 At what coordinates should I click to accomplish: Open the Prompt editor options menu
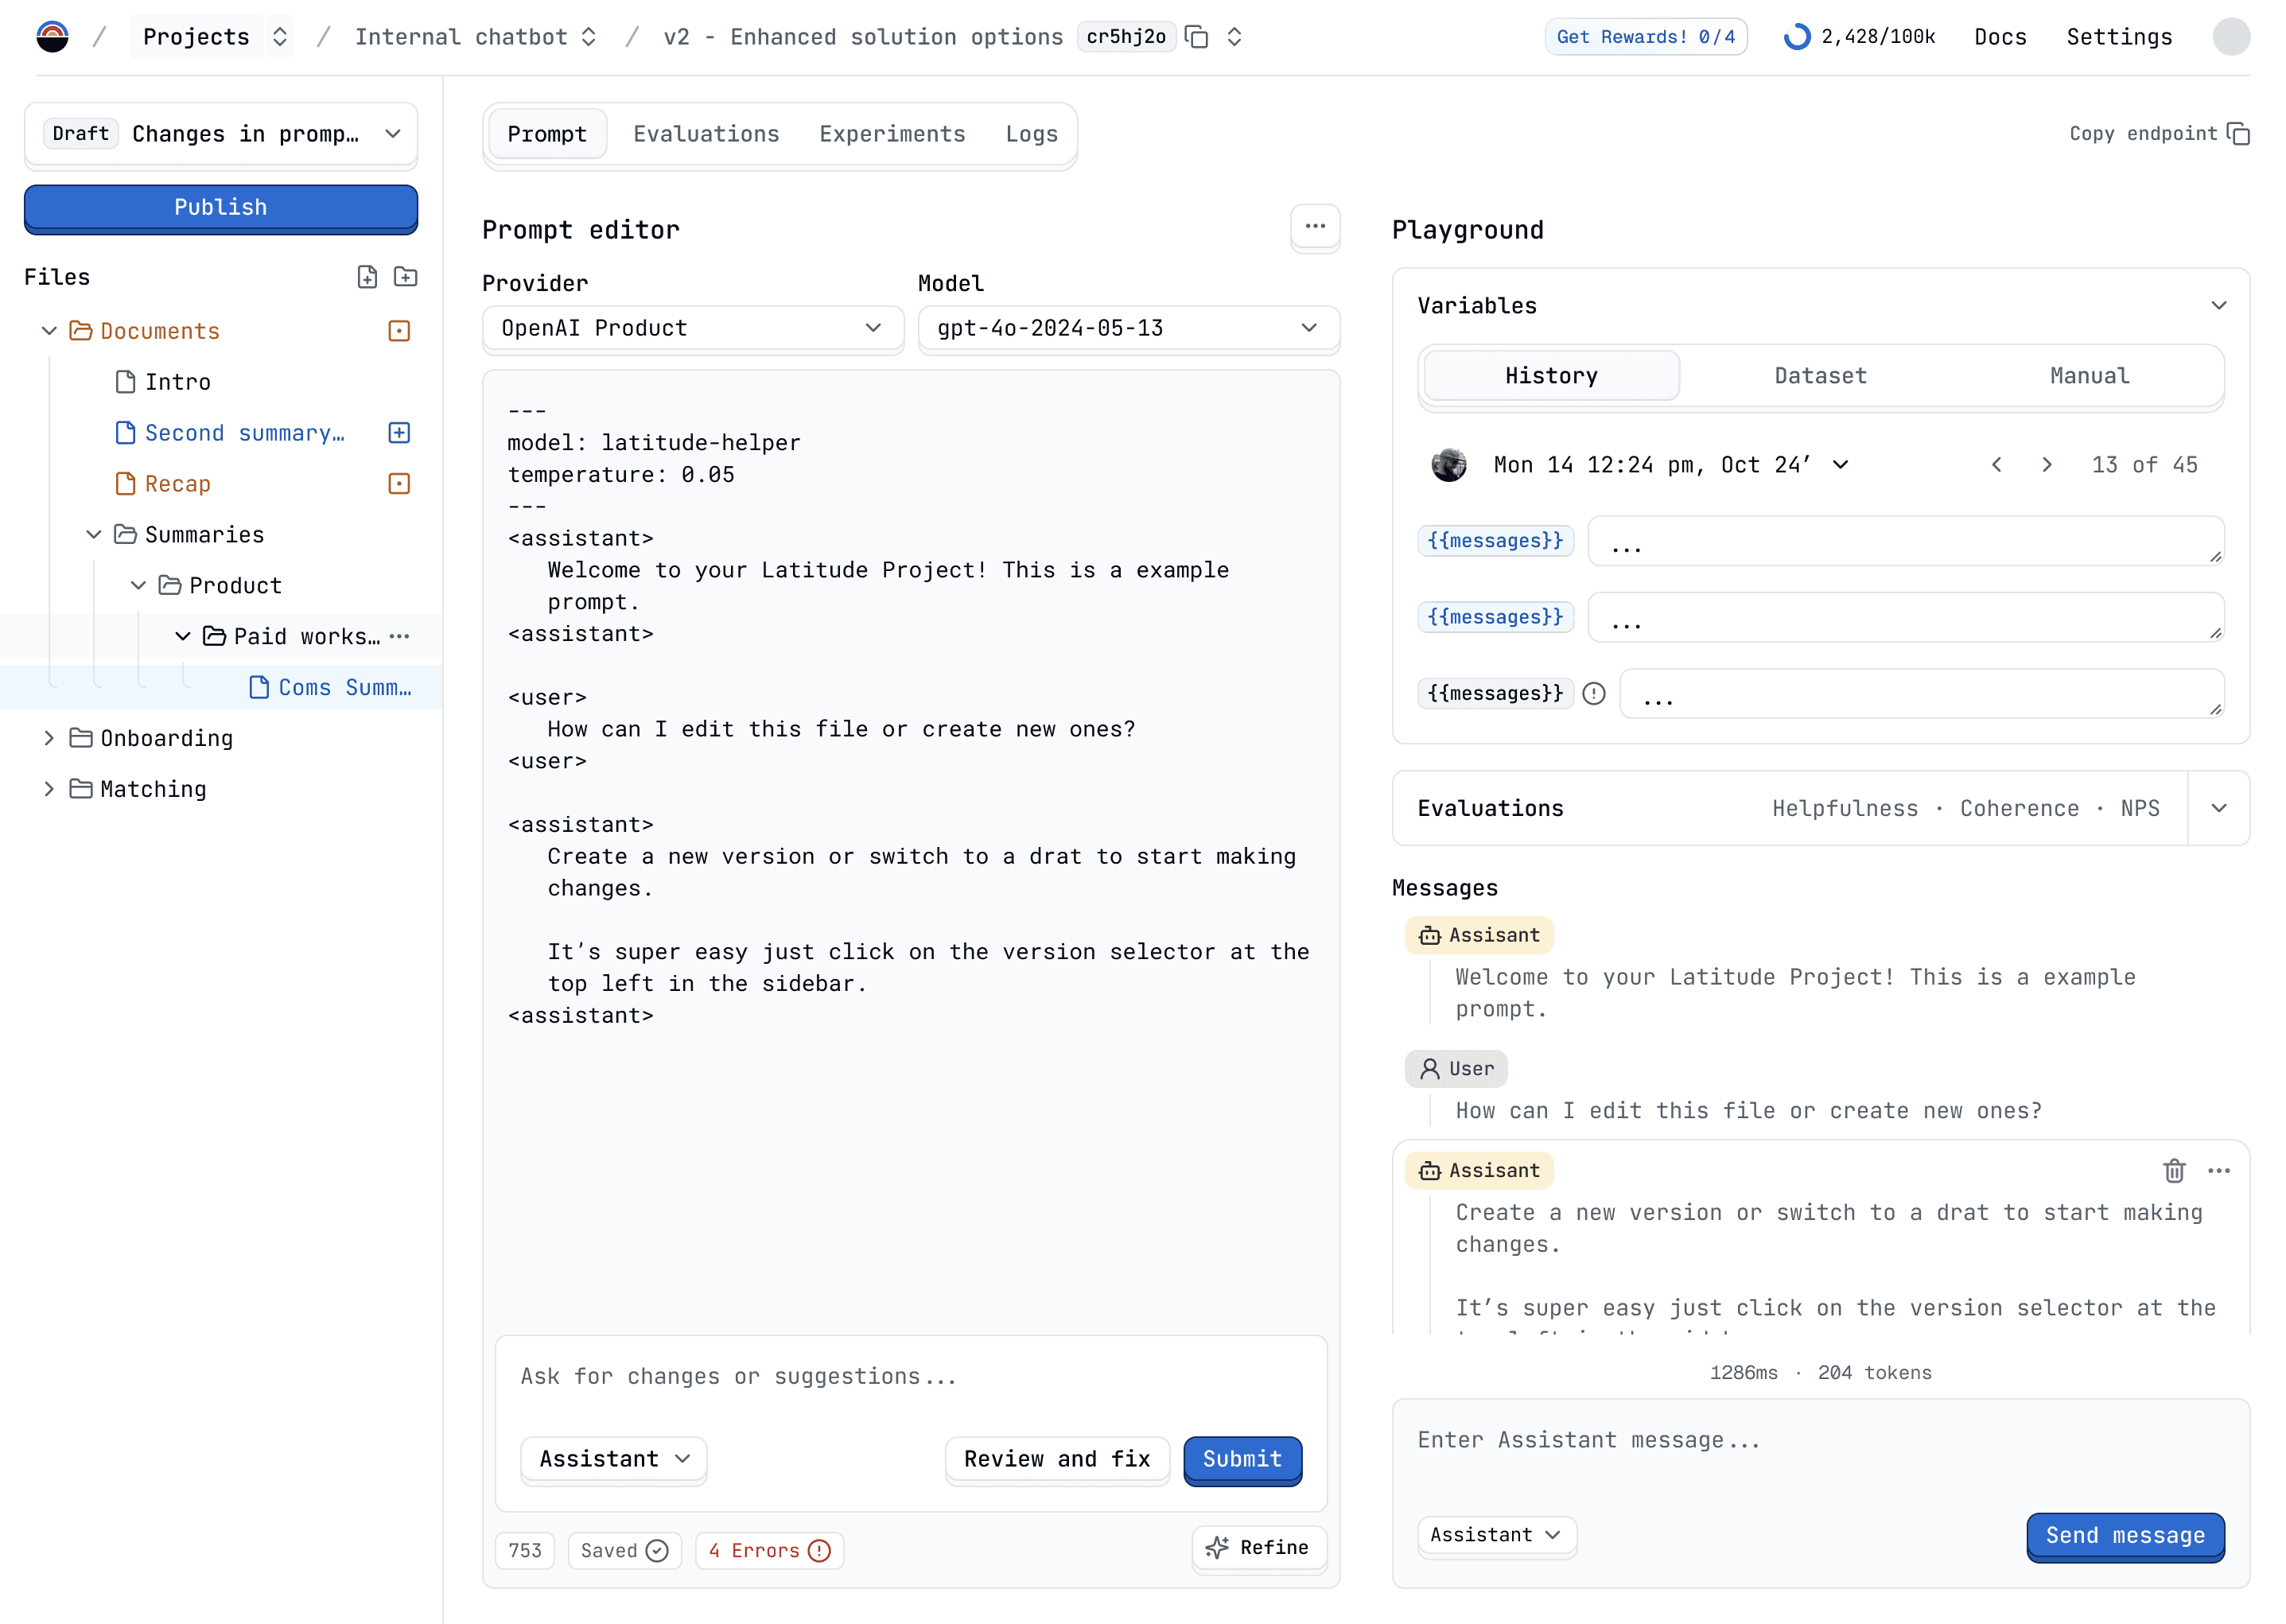tap(1315, 227)
